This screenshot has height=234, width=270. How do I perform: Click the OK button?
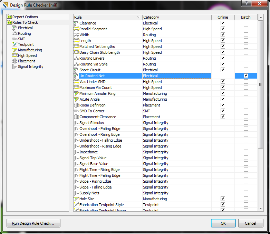(223, 223)
